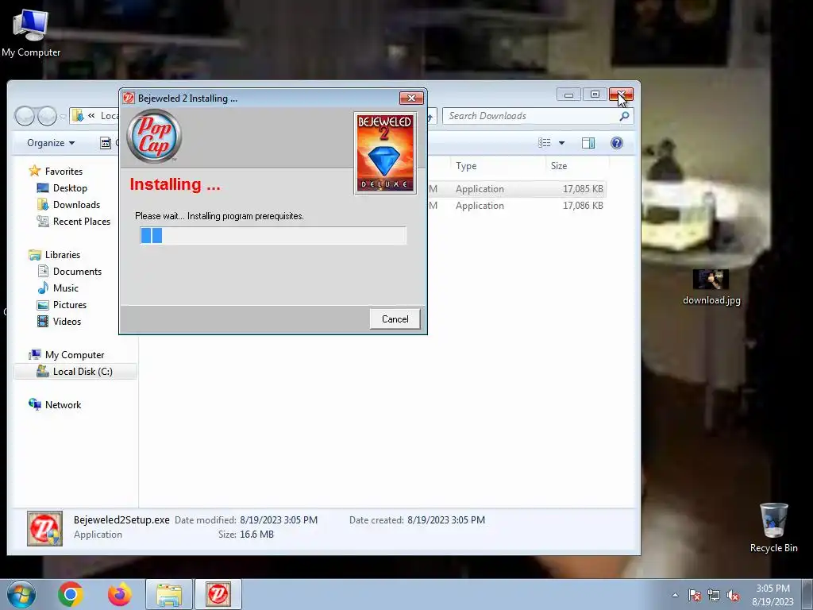
Task: Open Favorites in the navigation pane
Action: [64, 172]
